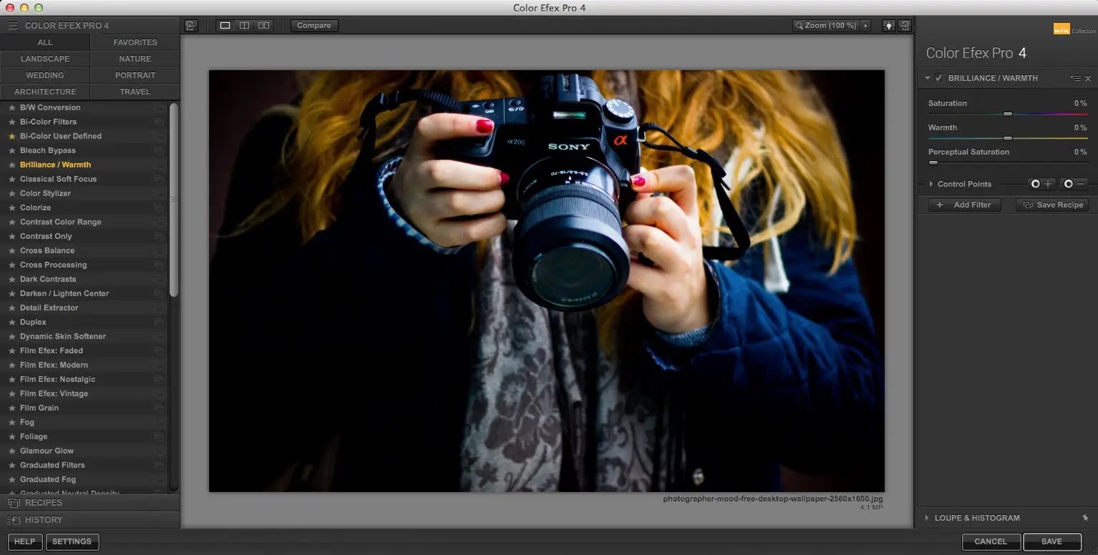
Task: Click the filter list scrollbar
Action: click(174, 200)
